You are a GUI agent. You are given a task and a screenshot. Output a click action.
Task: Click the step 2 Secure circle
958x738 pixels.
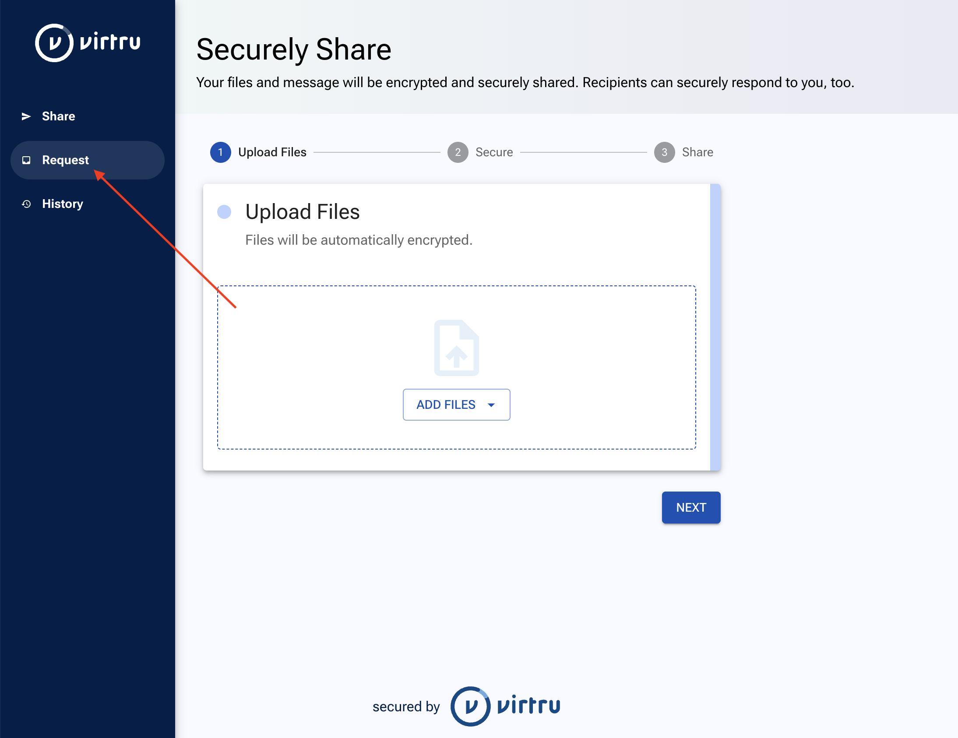(x=458, y=152)
